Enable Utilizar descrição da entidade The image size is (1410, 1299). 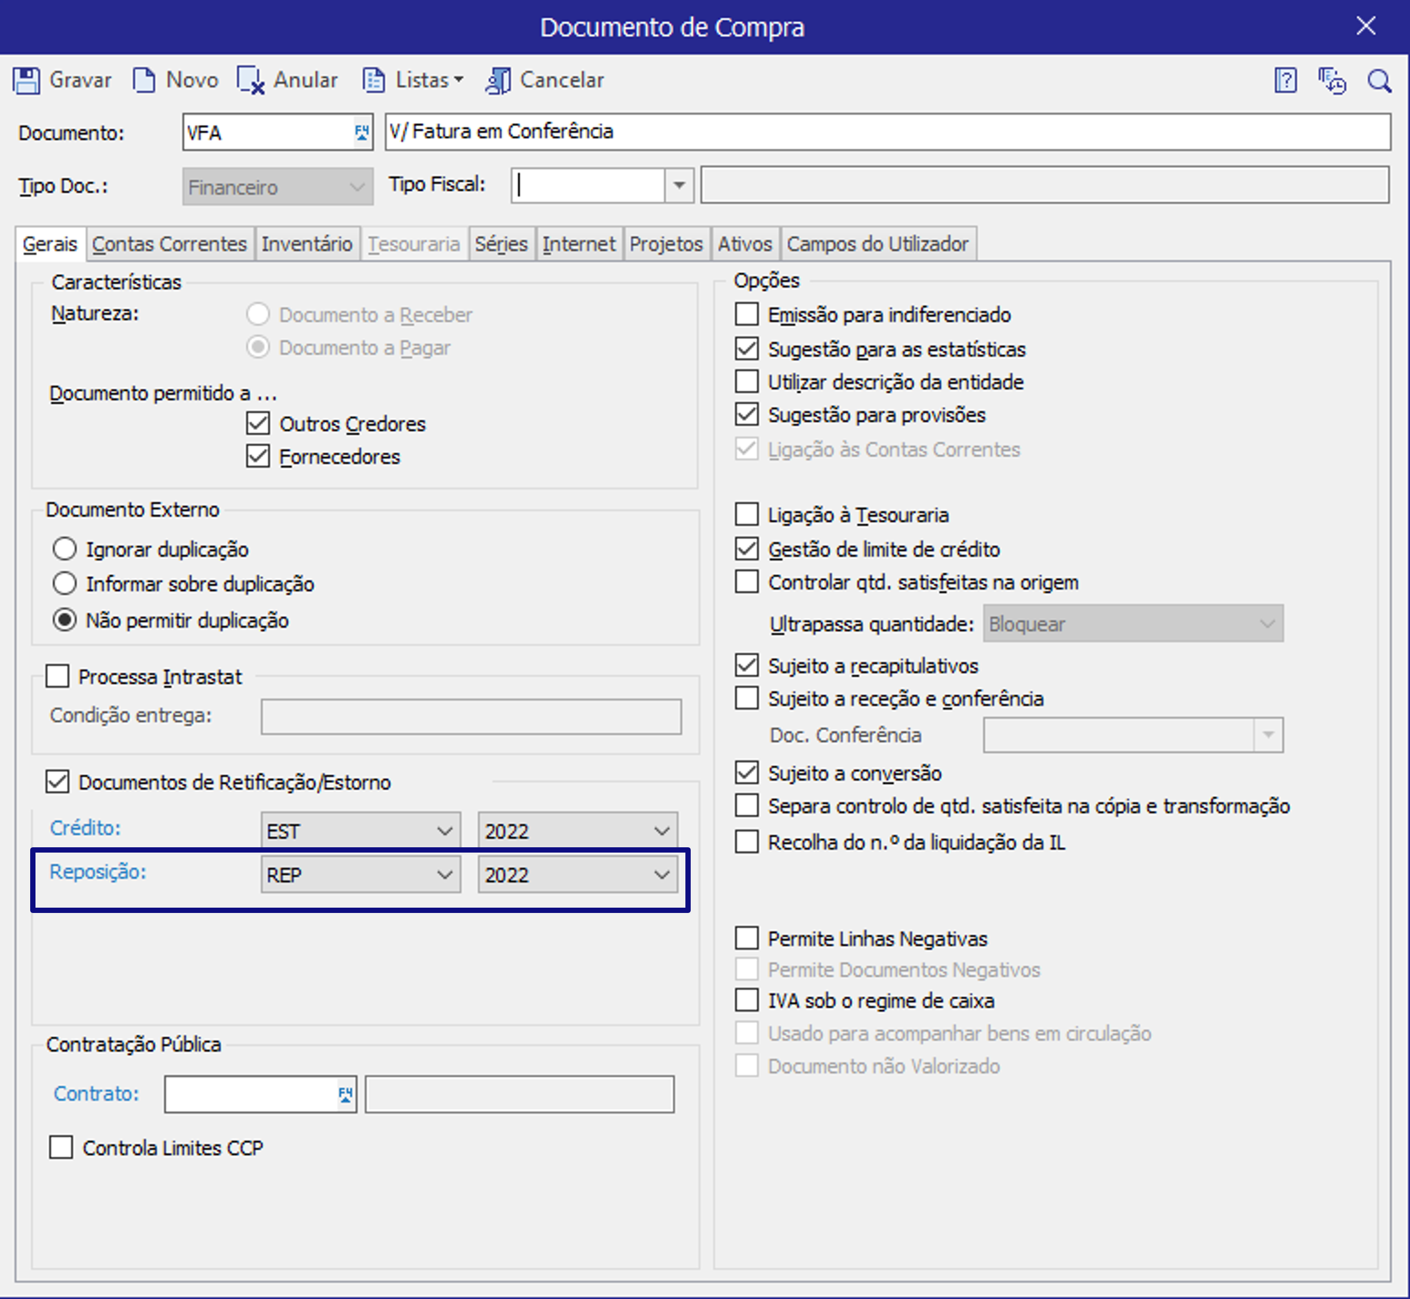point(747,382)
